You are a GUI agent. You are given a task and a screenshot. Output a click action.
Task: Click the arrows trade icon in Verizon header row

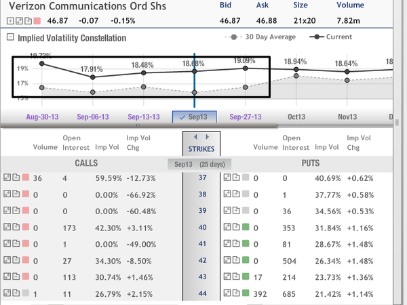click(x=19, y=21)
